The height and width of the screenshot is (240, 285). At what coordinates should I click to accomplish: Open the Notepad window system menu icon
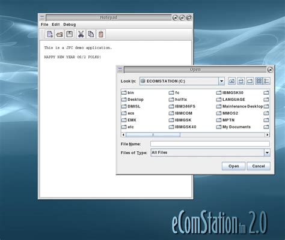(x=42, y=17)
